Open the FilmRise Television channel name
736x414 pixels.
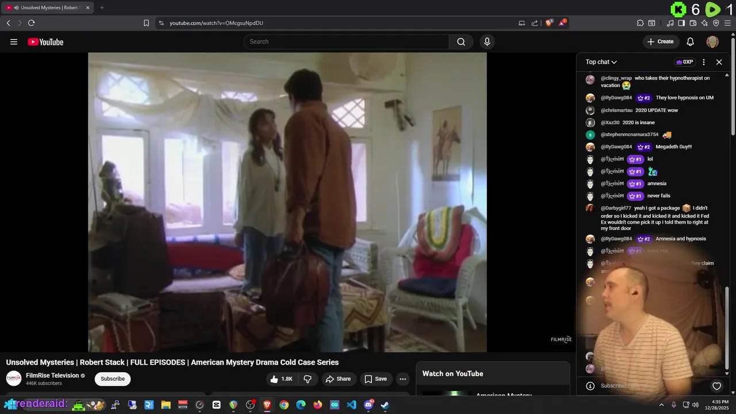[52, 375]
